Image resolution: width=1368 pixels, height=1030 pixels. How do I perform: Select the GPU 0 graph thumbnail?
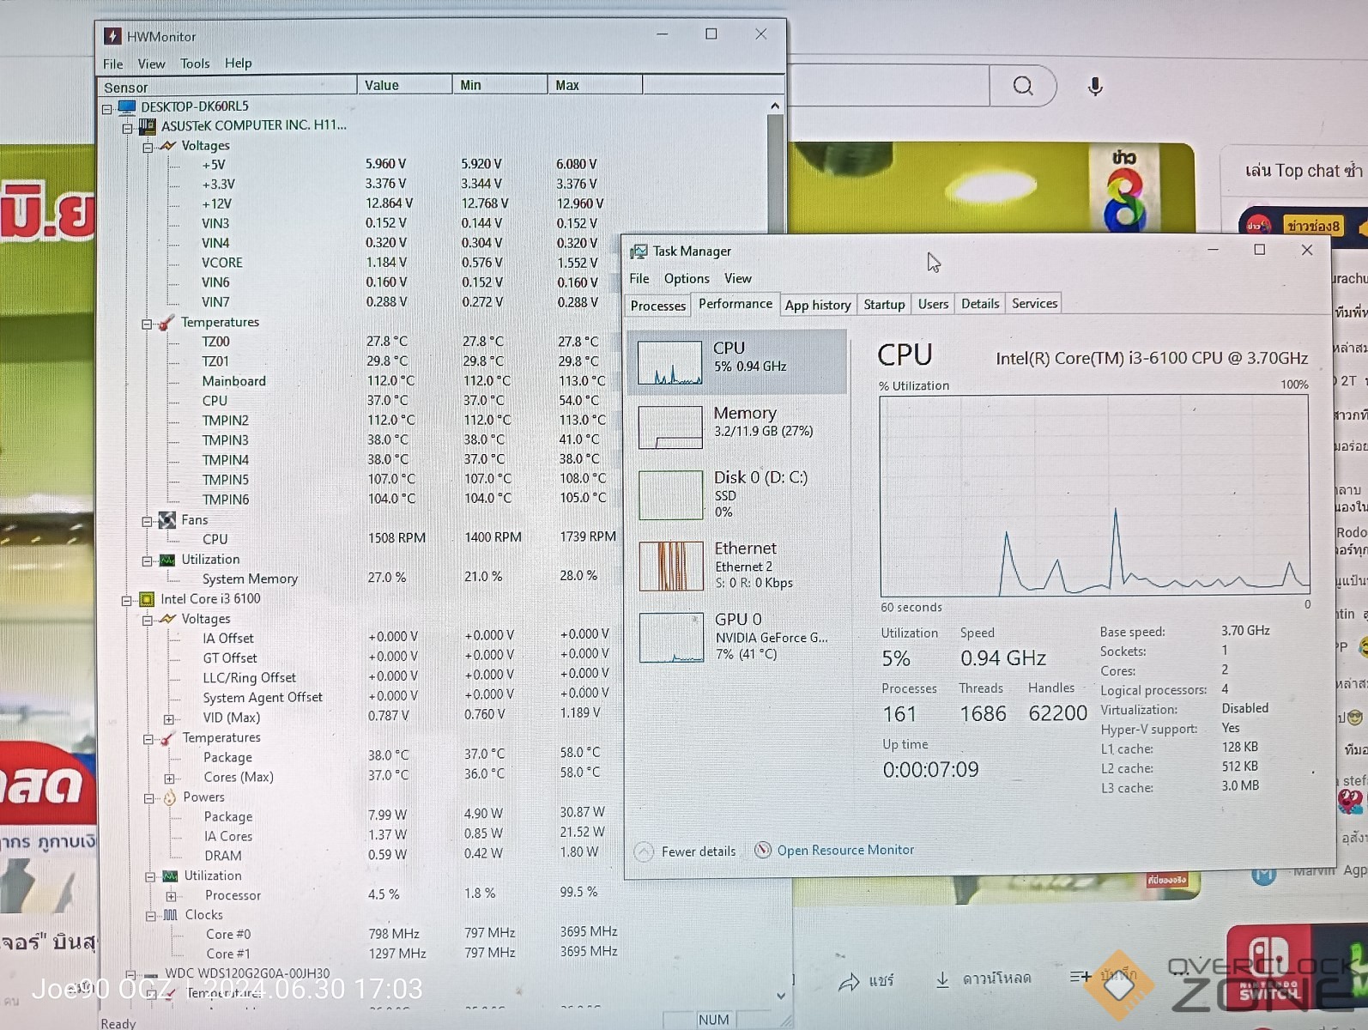(670, 638)
